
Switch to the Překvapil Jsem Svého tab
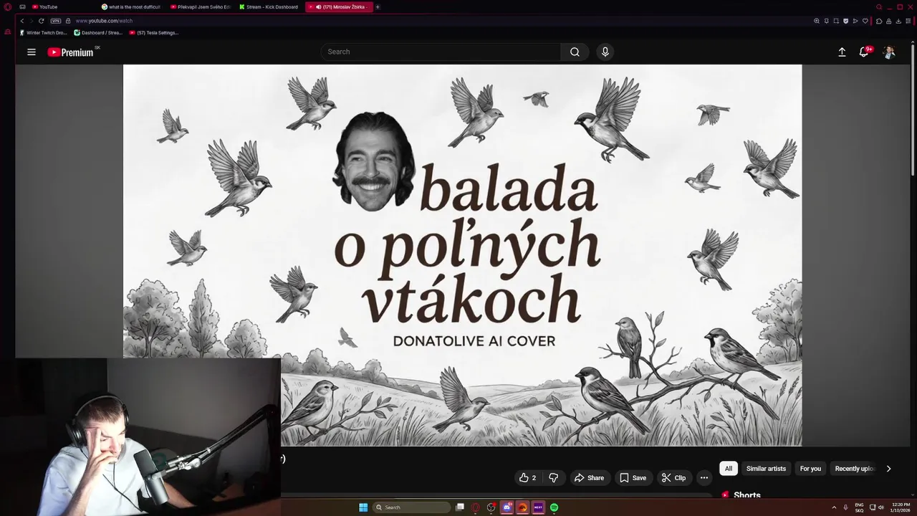pos(200,6)
